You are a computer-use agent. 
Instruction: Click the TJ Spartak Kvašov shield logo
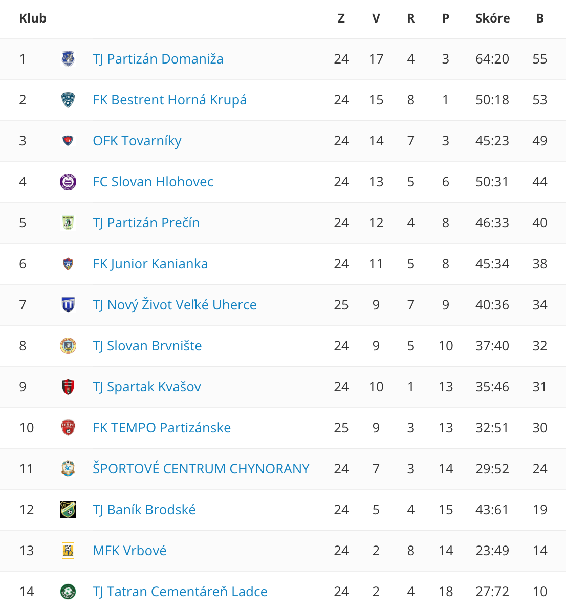pos(68,387)
